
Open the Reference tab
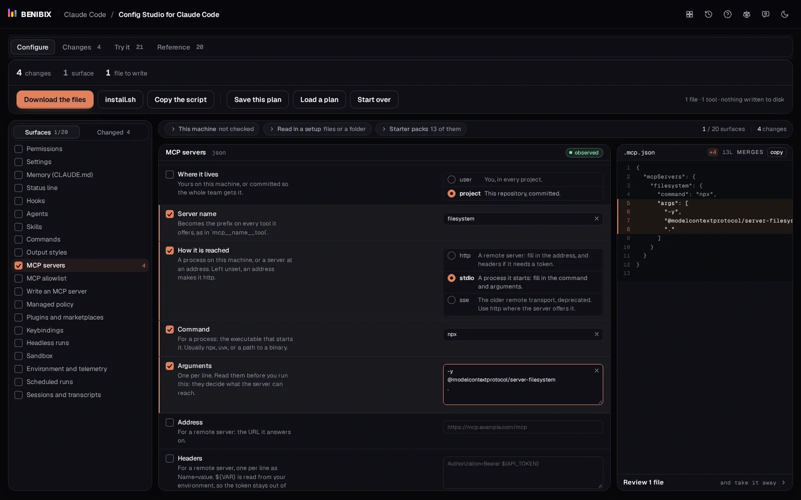tap(180, 47)
